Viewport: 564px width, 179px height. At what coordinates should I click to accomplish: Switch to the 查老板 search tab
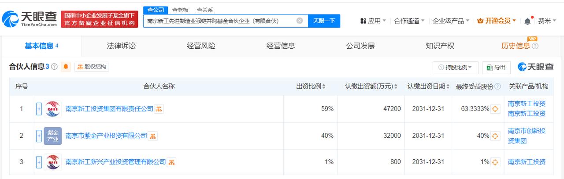[180, 10]
